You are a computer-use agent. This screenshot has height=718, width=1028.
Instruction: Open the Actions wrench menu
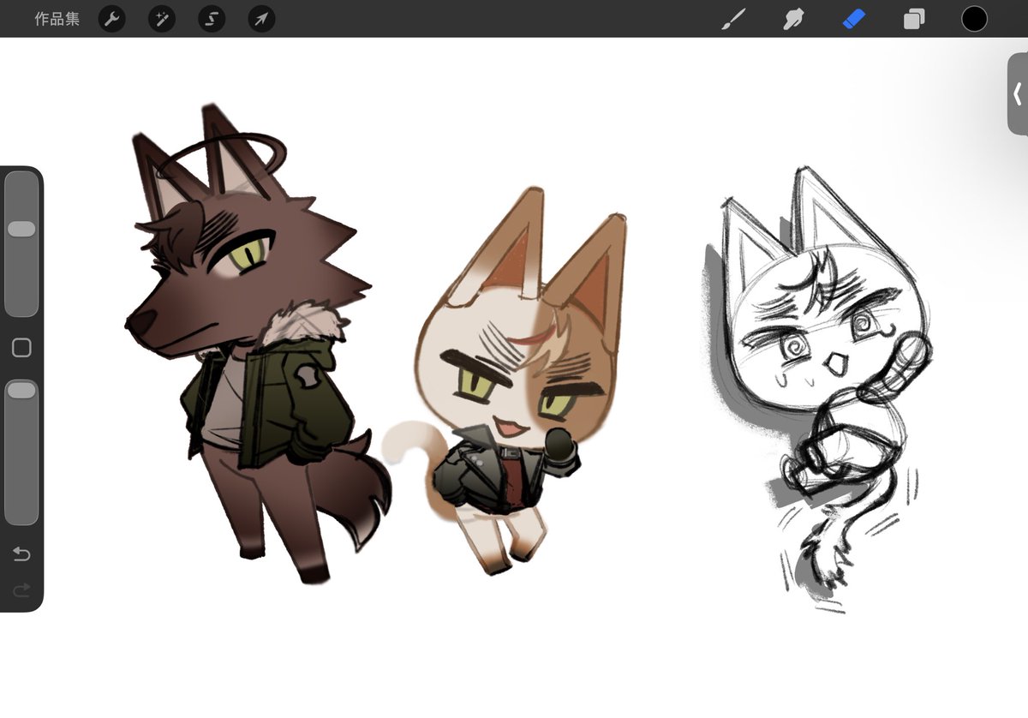click(x=112, y=19)
